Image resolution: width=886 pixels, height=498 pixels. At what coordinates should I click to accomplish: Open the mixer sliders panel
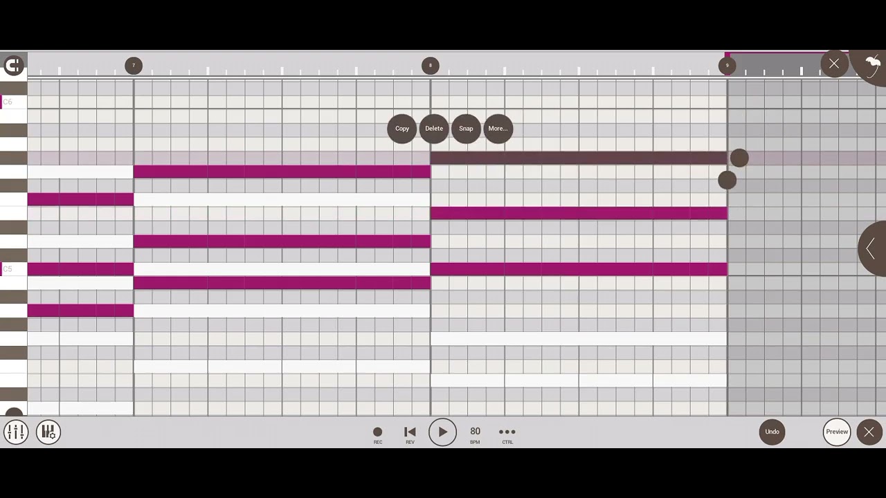(15, 432)
